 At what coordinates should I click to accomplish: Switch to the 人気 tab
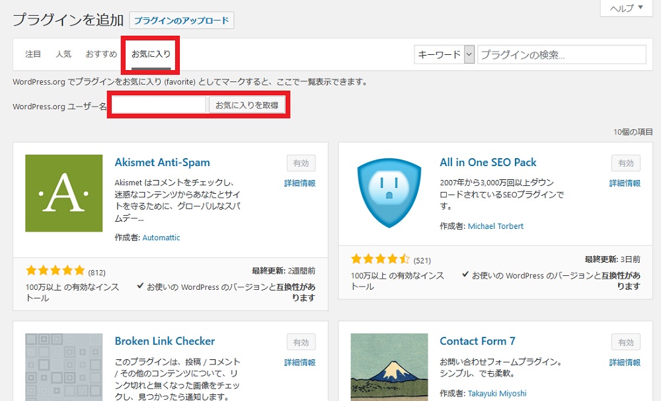coord(63,54)
